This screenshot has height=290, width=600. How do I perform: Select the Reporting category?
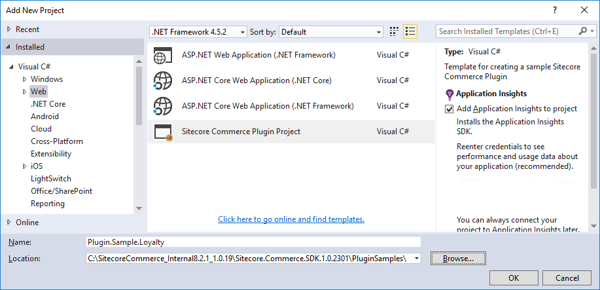[48, 204]
